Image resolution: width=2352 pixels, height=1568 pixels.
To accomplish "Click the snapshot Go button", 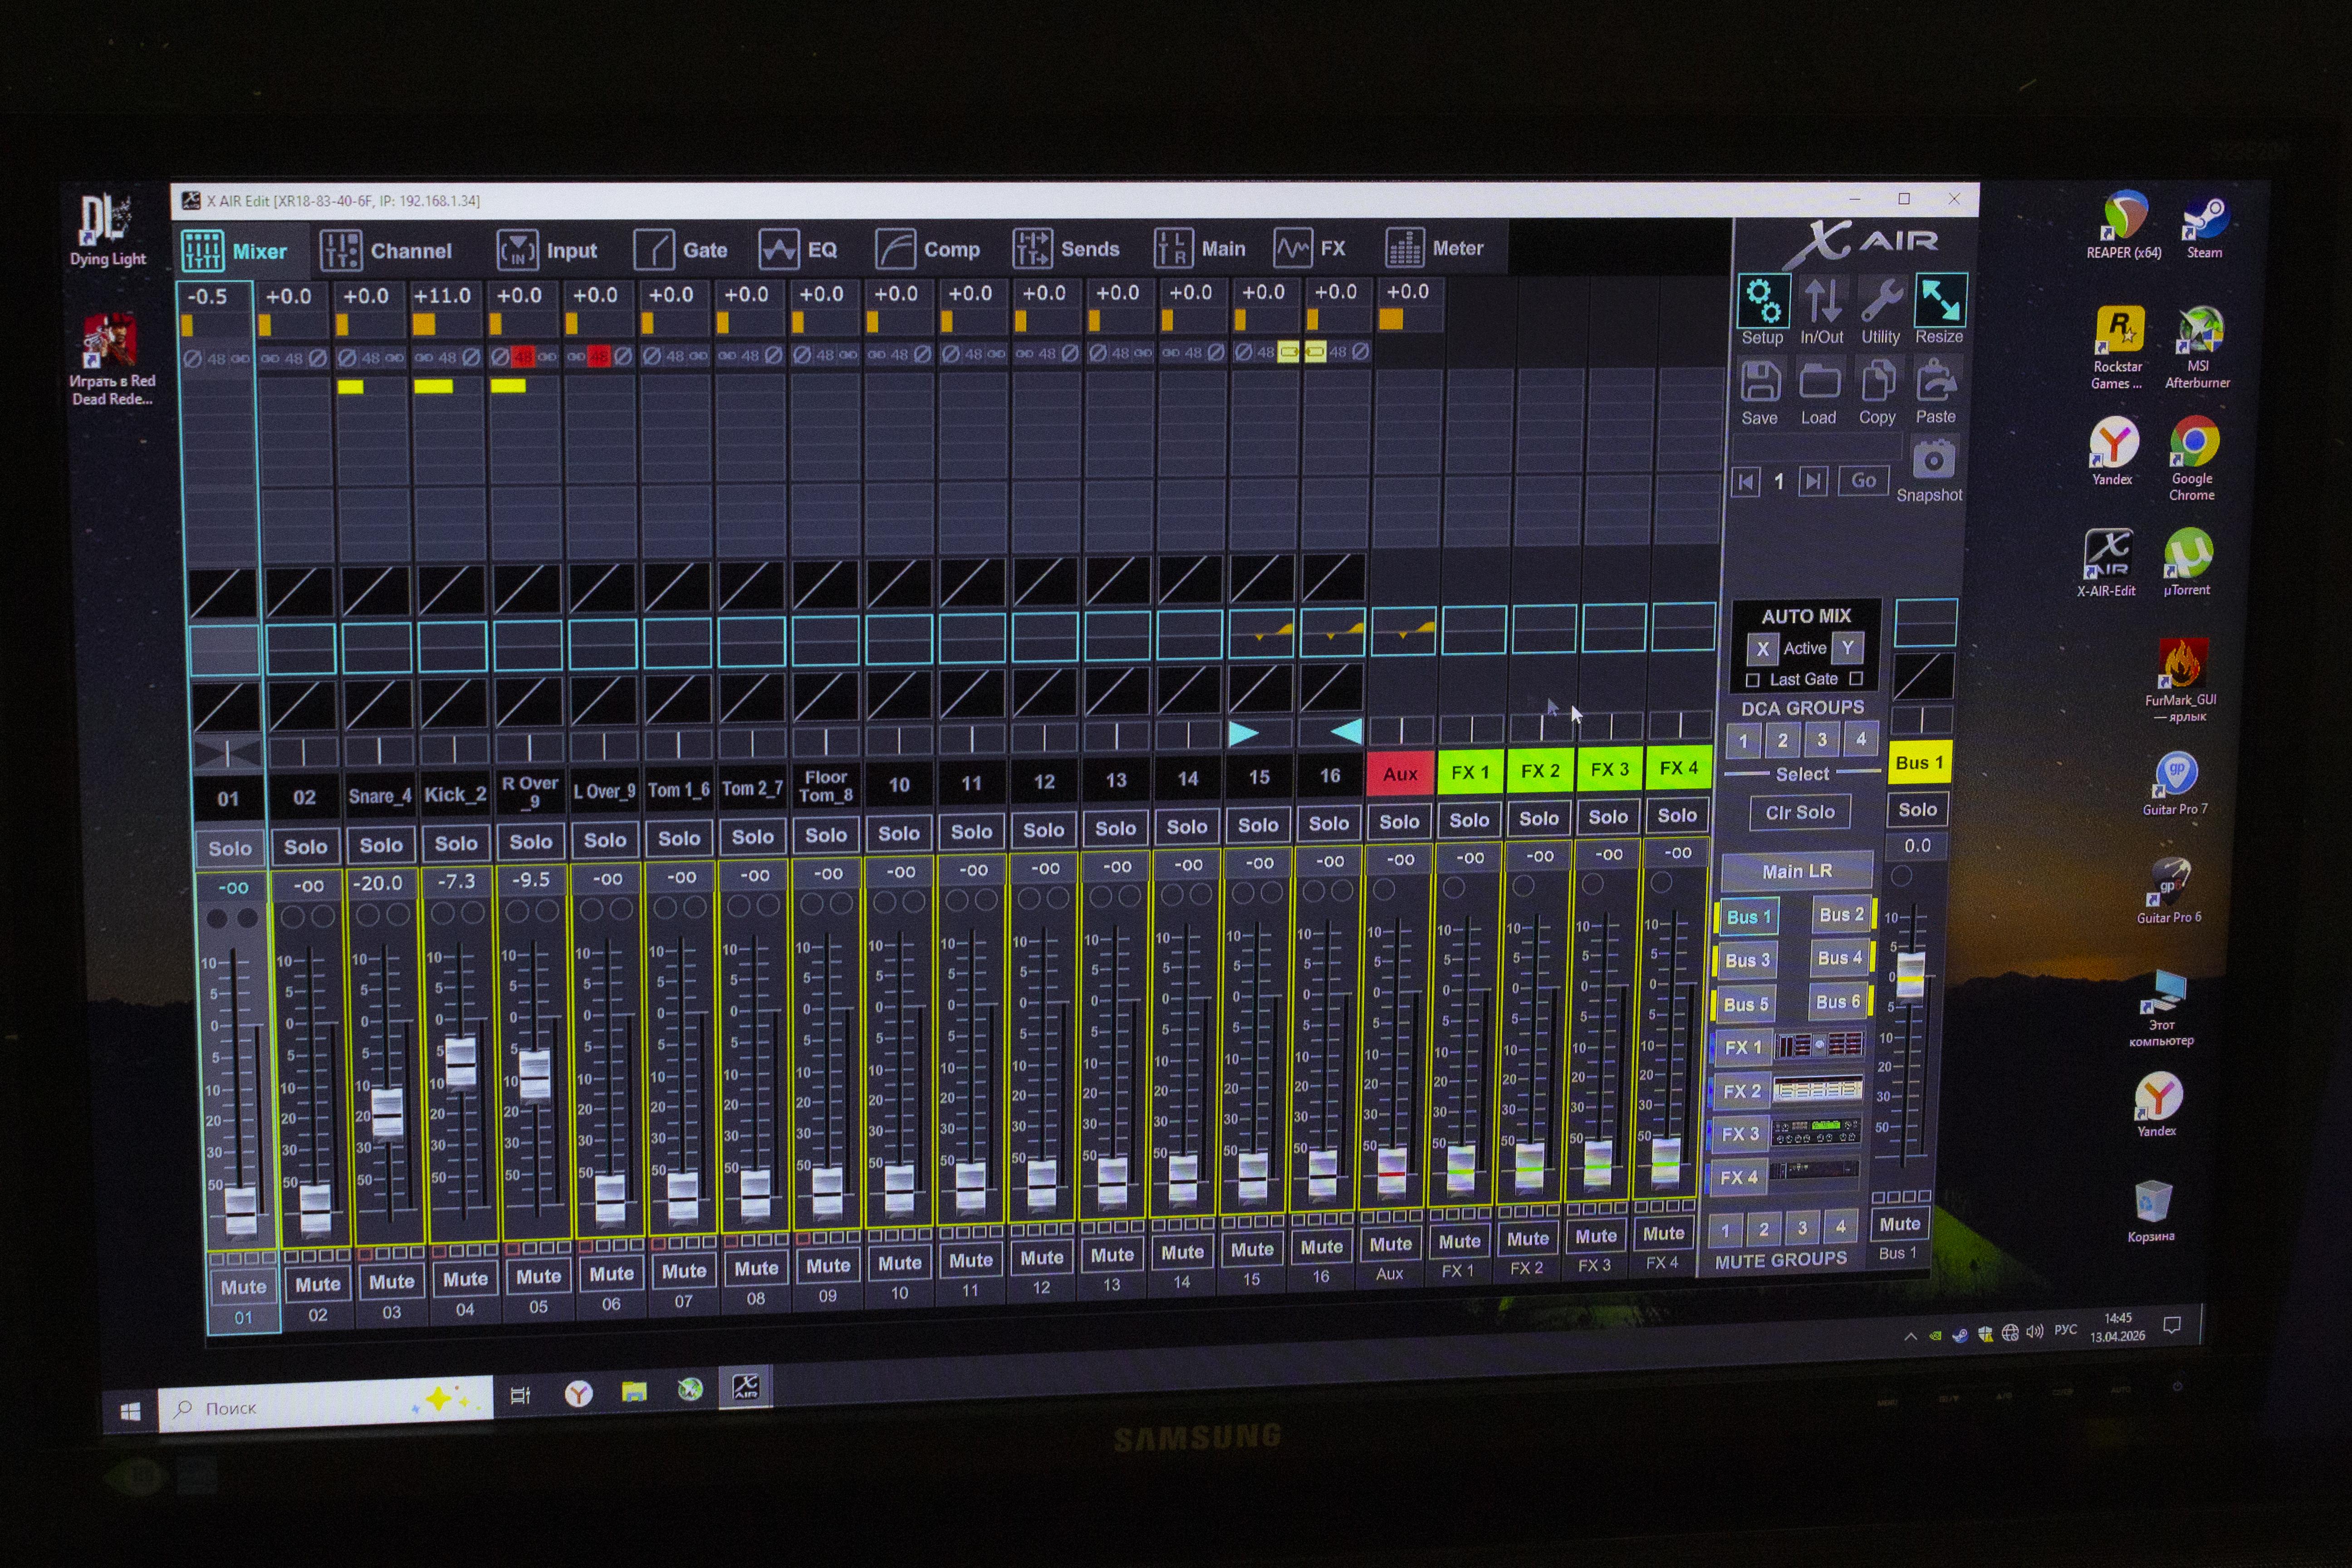I will pos(1863,480).
